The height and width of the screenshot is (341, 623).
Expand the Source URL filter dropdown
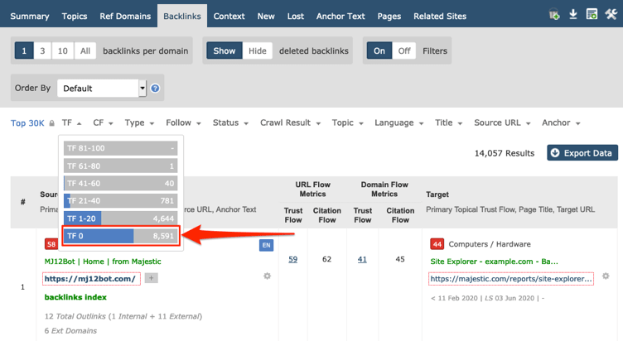pos(503,123)
